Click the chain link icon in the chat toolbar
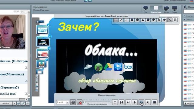 (x=23, y=104)
